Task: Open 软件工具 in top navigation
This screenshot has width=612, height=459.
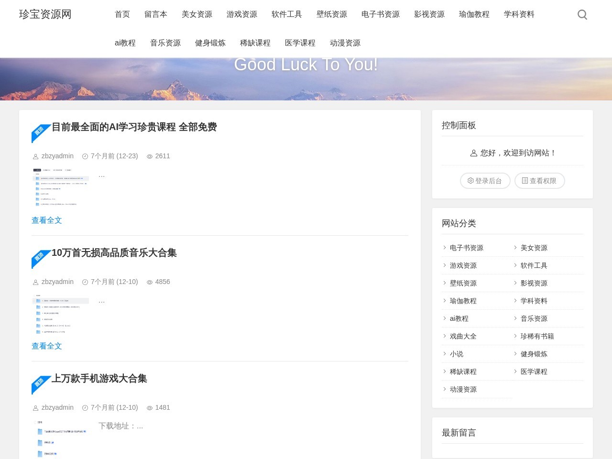Action: pyautogui.click(x=287, y=14)
